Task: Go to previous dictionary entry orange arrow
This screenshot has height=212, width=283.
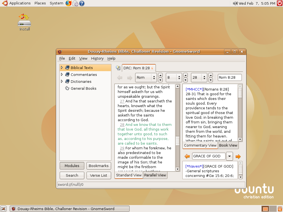Action: coord(187,156)
